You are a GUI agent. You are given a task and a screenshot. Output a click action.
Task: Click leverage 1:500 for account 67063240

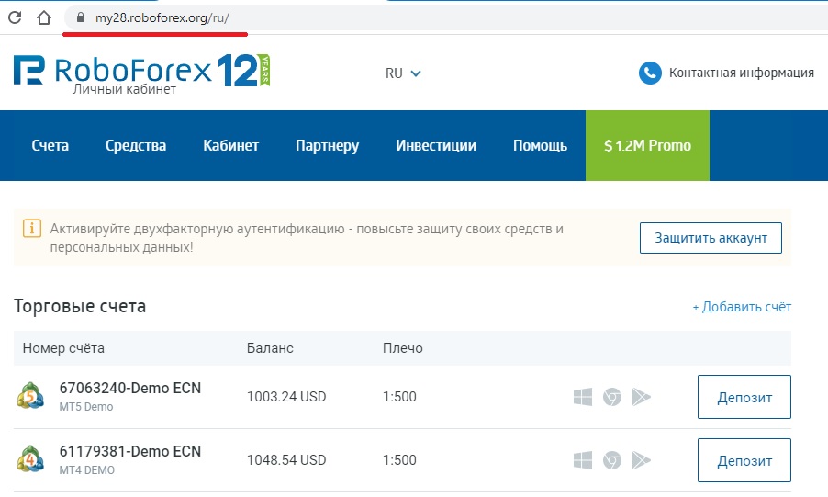399,397
